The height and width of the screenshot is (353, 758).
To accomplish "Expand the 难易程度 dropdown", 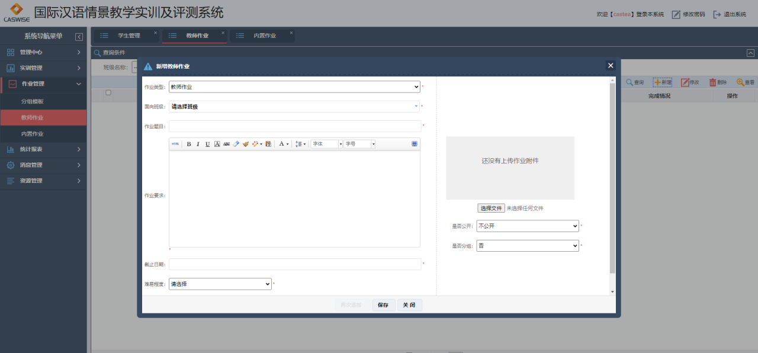I will [x=220, y=284].
